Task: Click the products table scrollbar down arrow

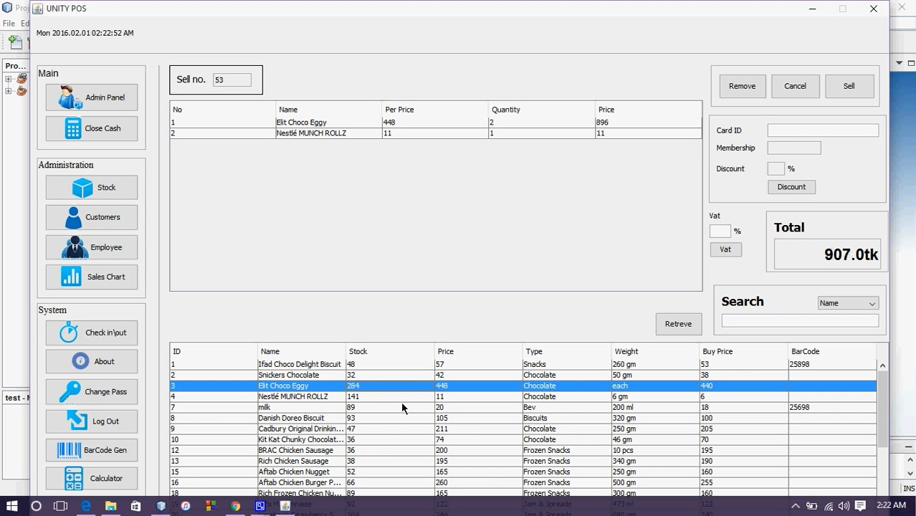Action: click(x=882, y=493)
